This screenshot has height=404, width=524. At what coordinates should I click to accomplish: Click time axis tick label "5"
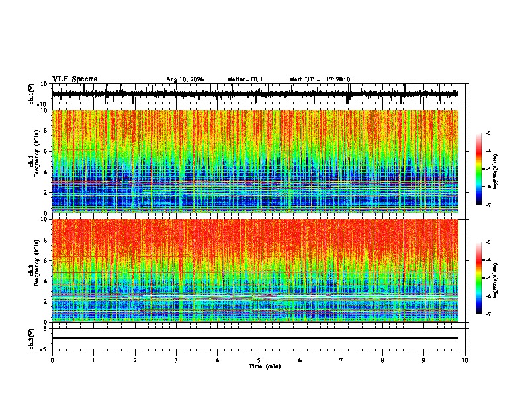[x=259, y=360]
